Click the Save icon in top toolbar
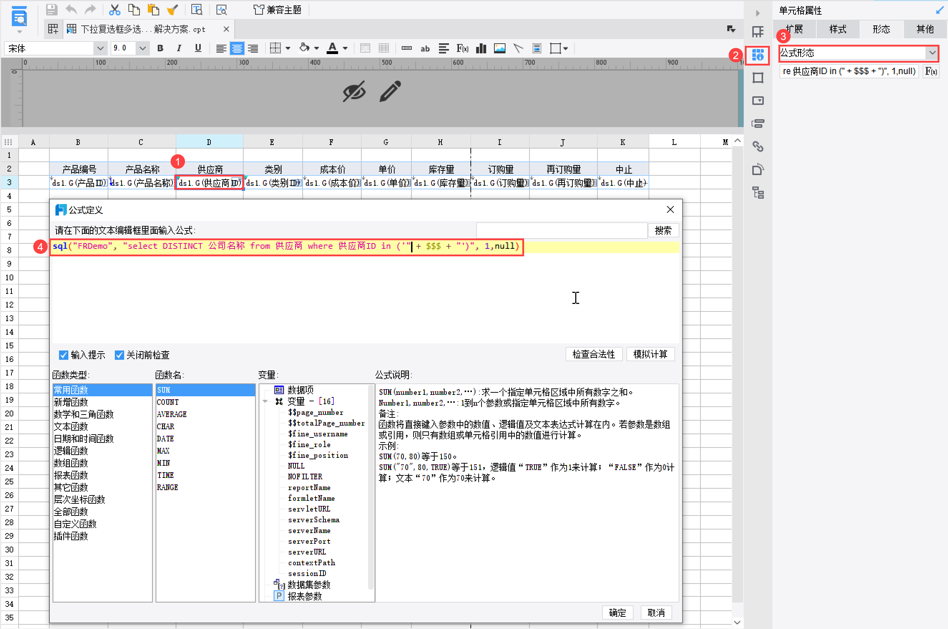948x629 pixels. (x=52, y=10)
